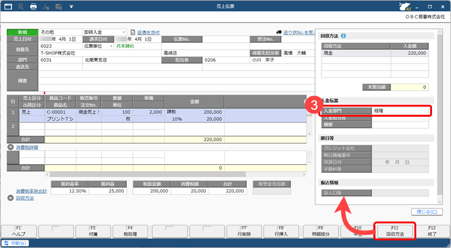Click the 法人口座 field under 振込情報
This screenshot has width=451, height=248.
[x=400, y=193]
